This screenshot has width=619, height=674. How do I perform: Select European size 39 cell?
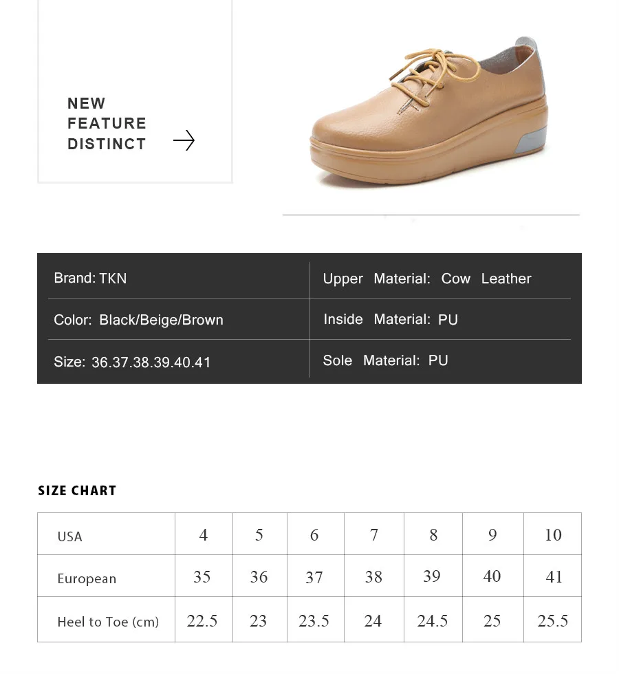(x=433, y=576)
